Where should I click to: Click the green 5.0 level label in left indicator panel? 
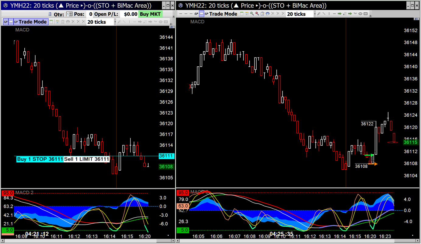click(x=7, y=230)
